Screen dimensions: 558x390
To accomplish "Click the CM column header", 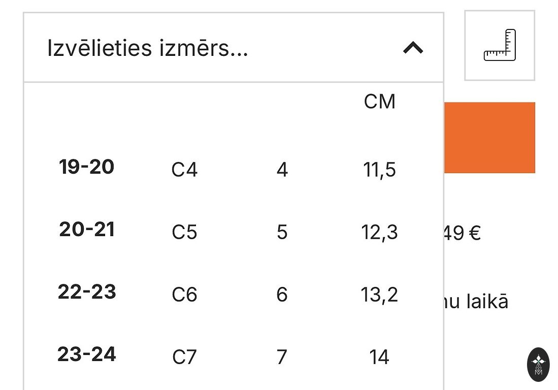I will tap(379, 102).
